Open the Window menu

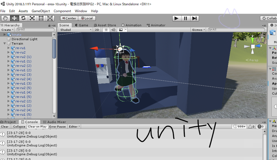click(x=81, y=11)
